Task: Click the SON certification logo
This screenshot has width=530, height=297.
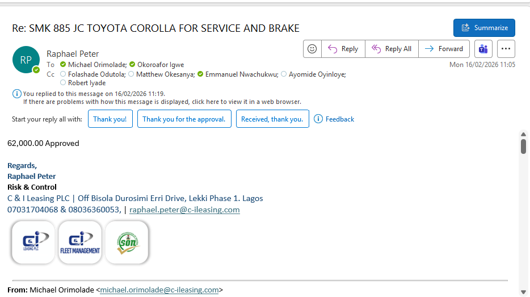Action: 127,242
